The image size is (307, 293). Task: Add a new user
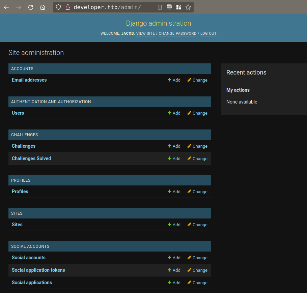click(x=174, y=113)
